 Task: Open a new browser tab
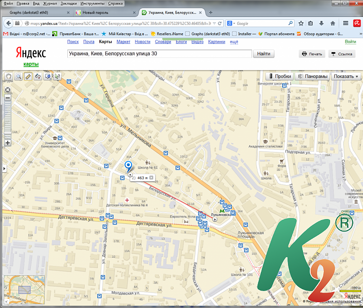coord(211,13)
